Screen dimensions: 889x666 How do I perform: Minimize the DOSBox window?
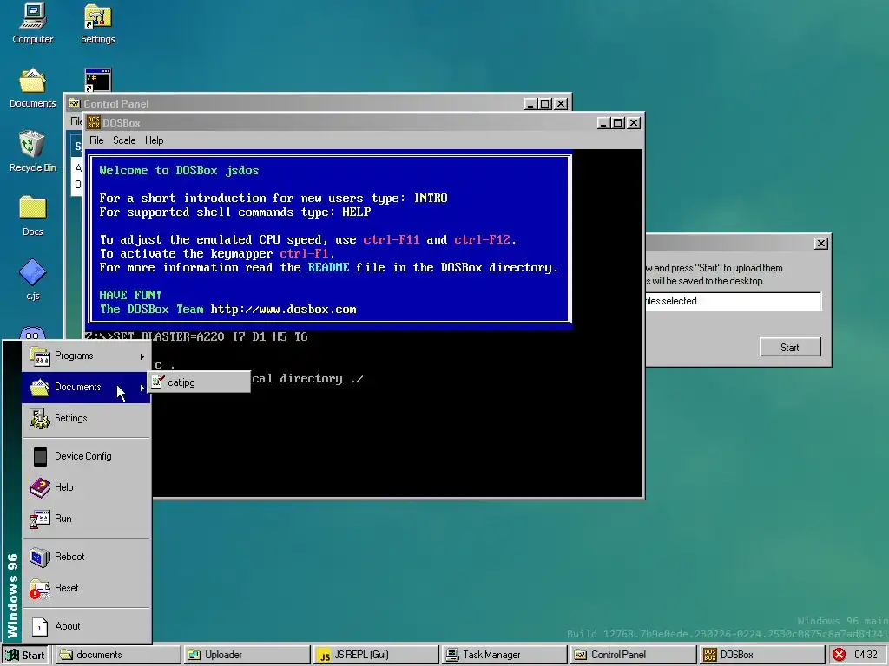point(603,123)
